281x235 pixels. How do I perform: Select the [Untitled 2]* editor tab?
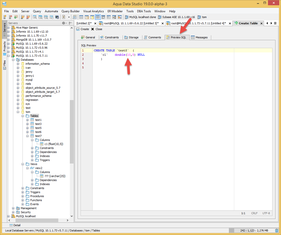click(84, 23)
